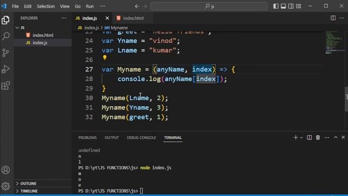Screen dimensions: 348x196
Task: Open the Selection menu
Action: (46, 6)
